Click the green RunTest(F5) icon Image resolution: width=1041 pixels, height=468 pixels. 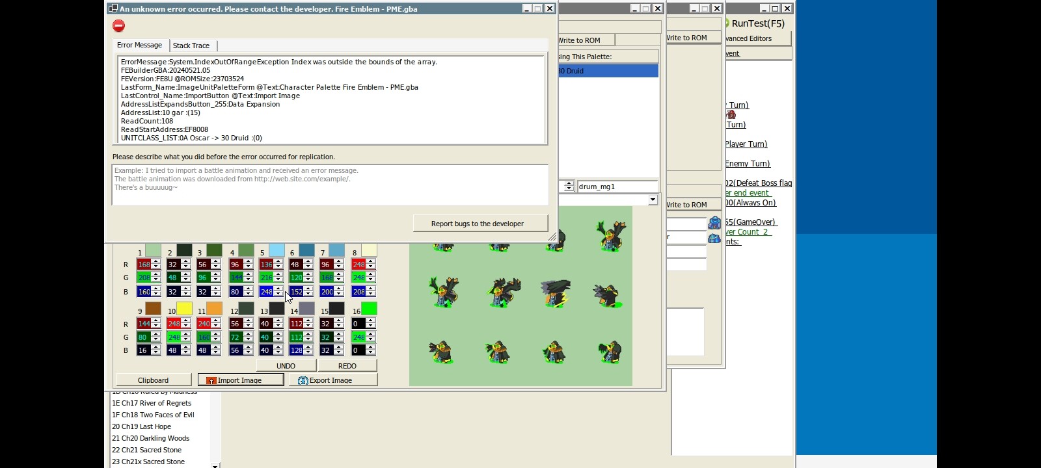point(727,23)
